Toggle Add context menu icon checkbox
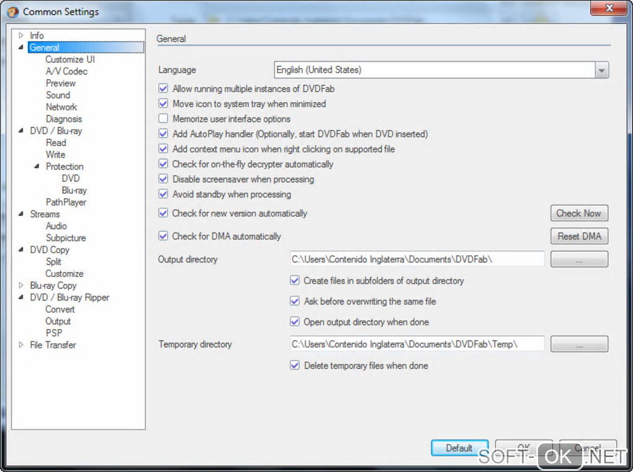 pyautogui.click(x=163, y=148)
